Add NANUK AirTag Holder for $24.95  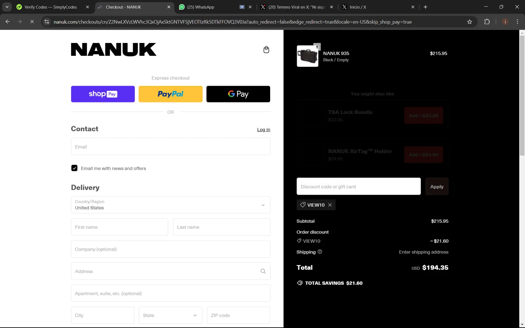(423, 155)
